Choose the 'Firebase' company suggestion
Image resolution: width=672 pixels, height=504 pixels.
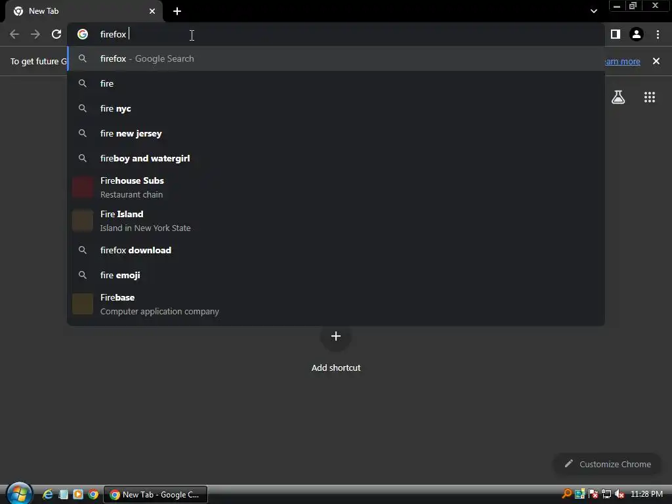click(336, 304)
